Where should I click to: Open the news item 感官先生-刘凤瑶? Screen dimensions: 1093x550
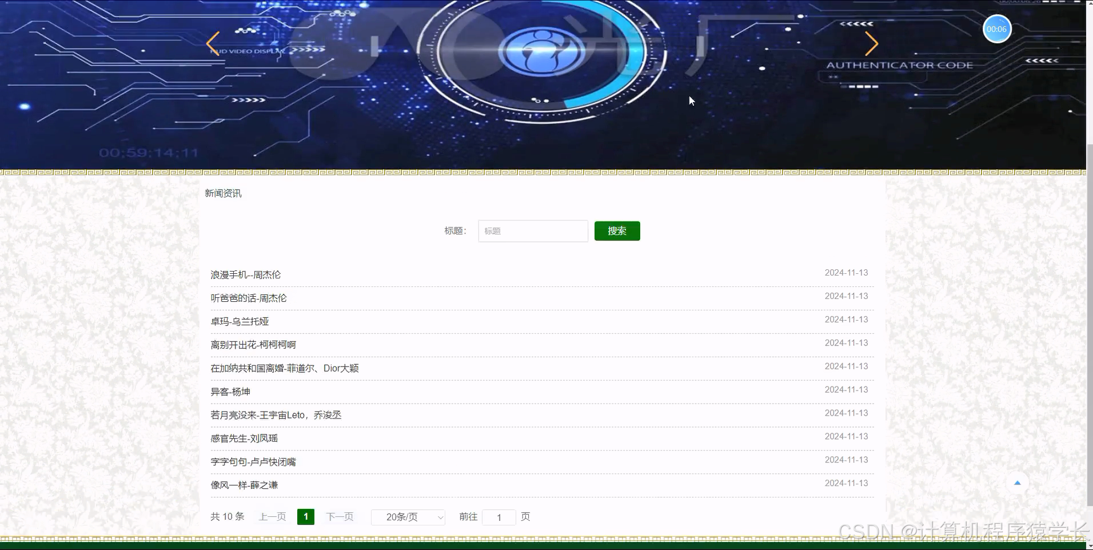click(x=244, y=438)
